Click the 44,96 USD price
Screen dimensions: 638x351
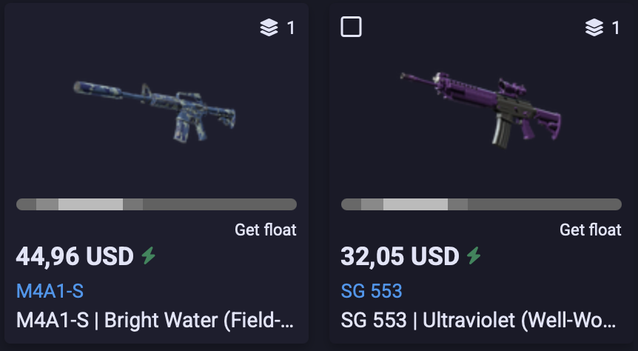click(x=75, y=256)
